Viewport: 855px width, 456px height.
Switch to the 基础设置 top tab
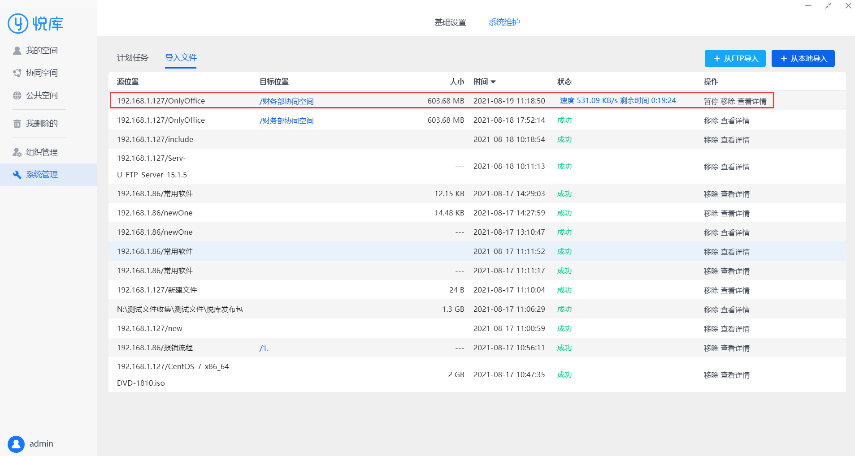click(x=450, y=22)
